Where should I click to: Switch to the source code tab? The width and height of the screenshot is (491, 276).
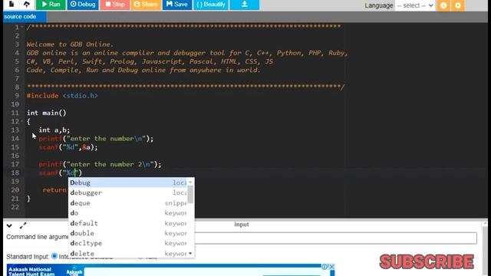pyautogui.click(x=25, y=17)
